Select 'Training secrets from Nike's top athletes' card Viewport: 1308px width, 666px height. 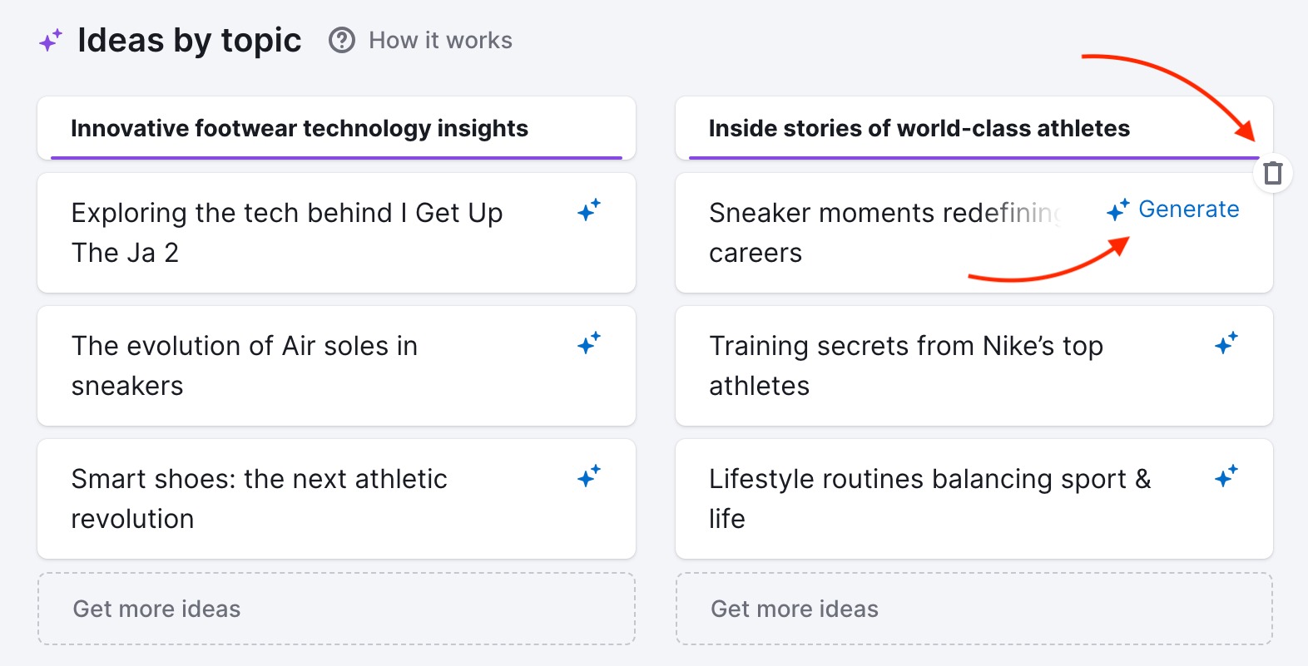point(974,366)
